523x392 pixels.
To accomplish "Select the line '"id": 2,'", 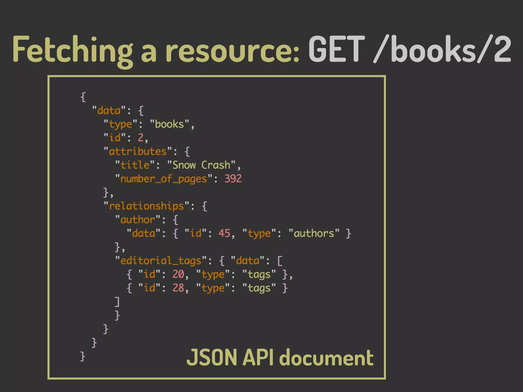I will [126, 138].
